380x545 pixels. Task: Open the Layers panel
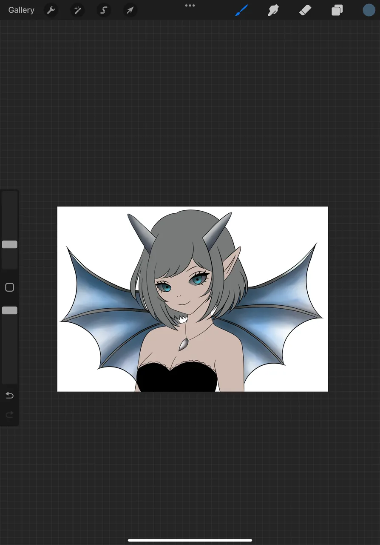point(337,10)
